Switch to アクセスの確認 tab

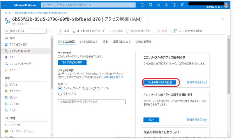point(66,42)
